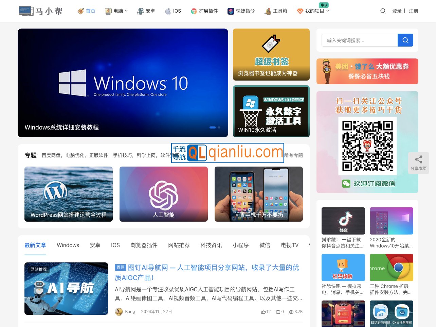Viewport: 436px width, 327px height.
Task: Open the 浏览器插件 tab
Action: coord(144,245)
